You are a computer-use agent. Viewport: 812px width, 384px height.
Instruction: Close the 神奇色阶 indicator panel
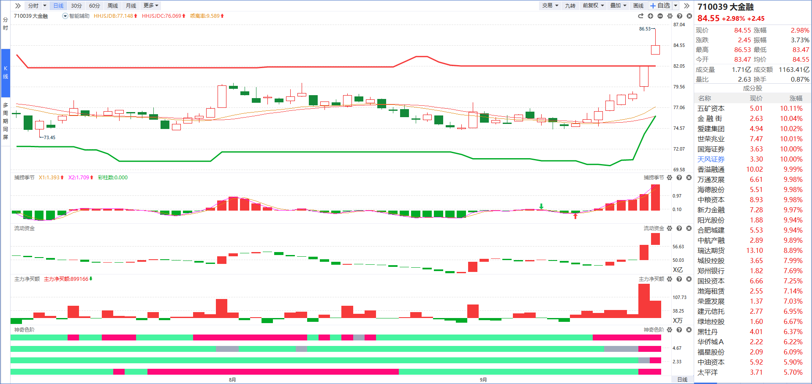tap(689, 330)
